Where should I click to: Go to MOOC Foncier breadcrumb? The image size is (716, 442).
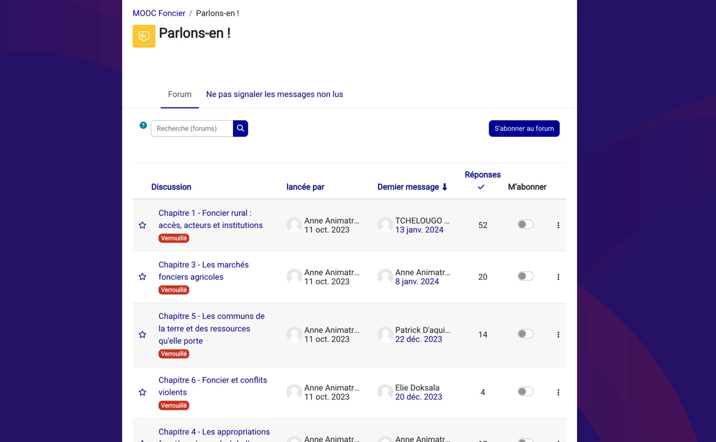pyautogui.click(x=159, y=13)
